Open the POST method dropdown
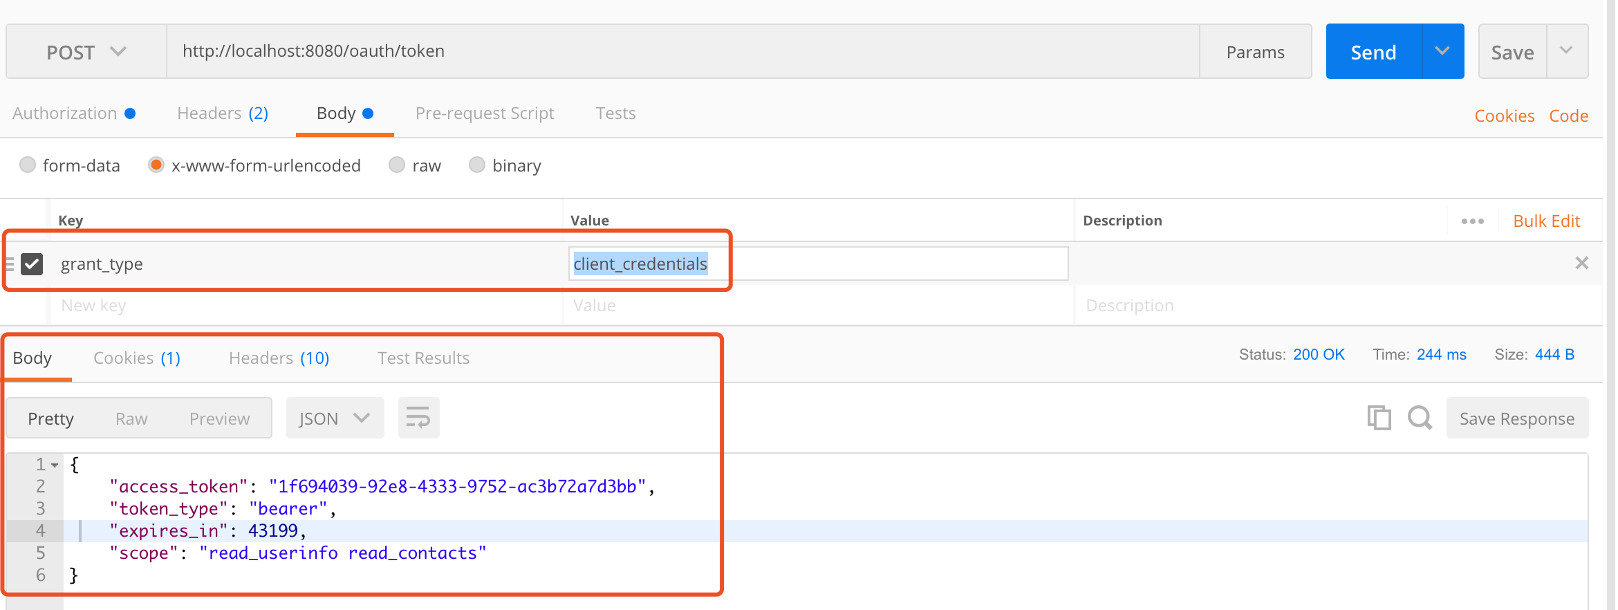Screen dimensions: 1618x610 coord(86,52)
